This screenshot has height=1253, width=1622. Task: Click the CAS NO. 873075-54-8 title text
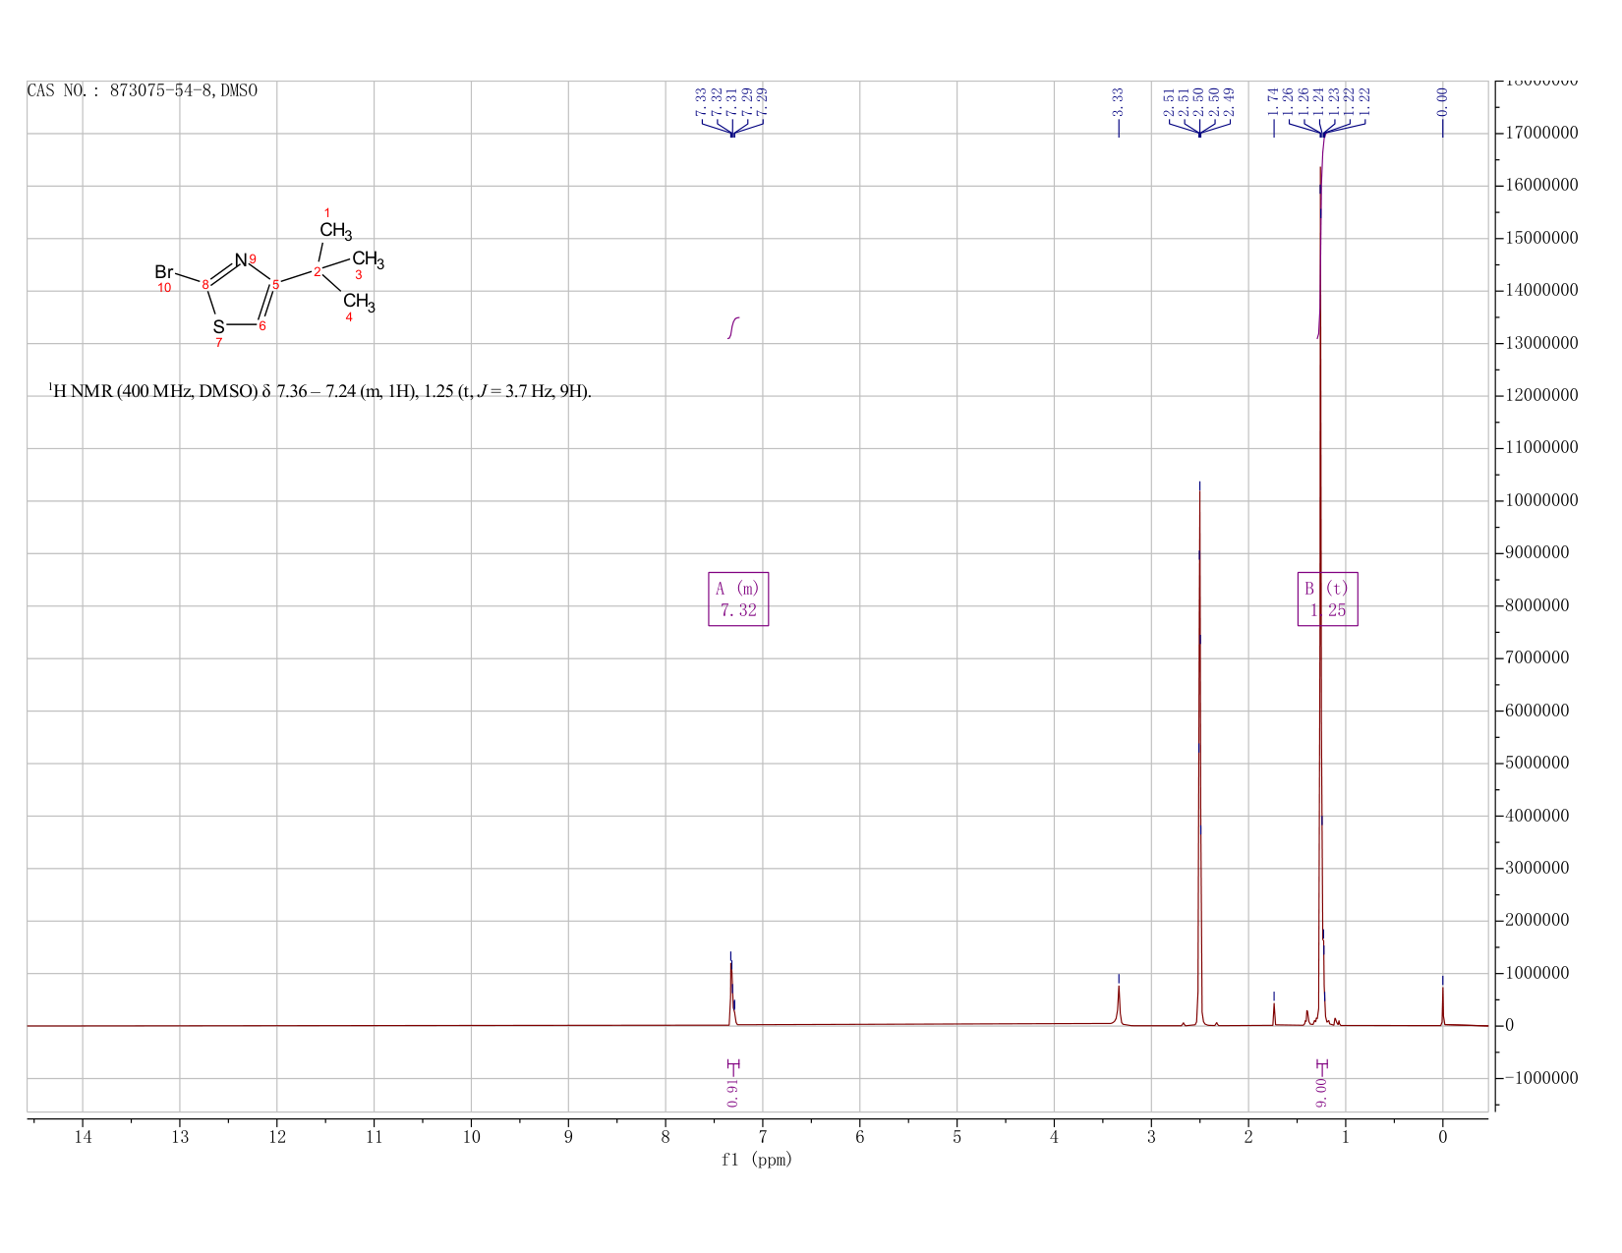[x=142, y=90]
